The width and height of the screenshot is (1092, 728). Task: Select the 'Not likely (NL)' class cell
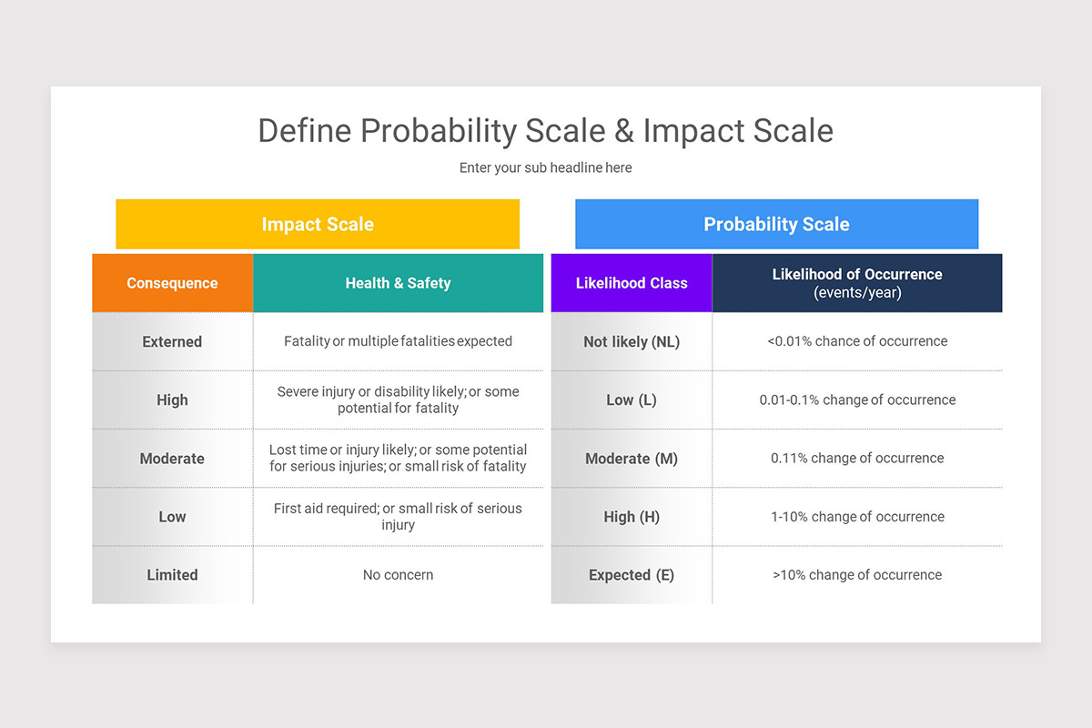coord(632,342)
